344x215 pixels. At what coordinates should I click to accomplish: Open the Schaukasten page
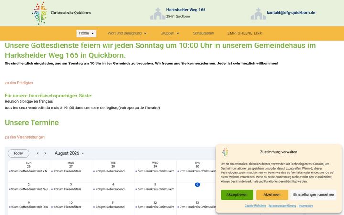click(x=204, y=33)
